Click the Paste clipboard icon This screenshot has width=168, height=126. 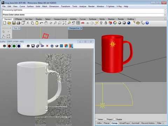point(37,23)
